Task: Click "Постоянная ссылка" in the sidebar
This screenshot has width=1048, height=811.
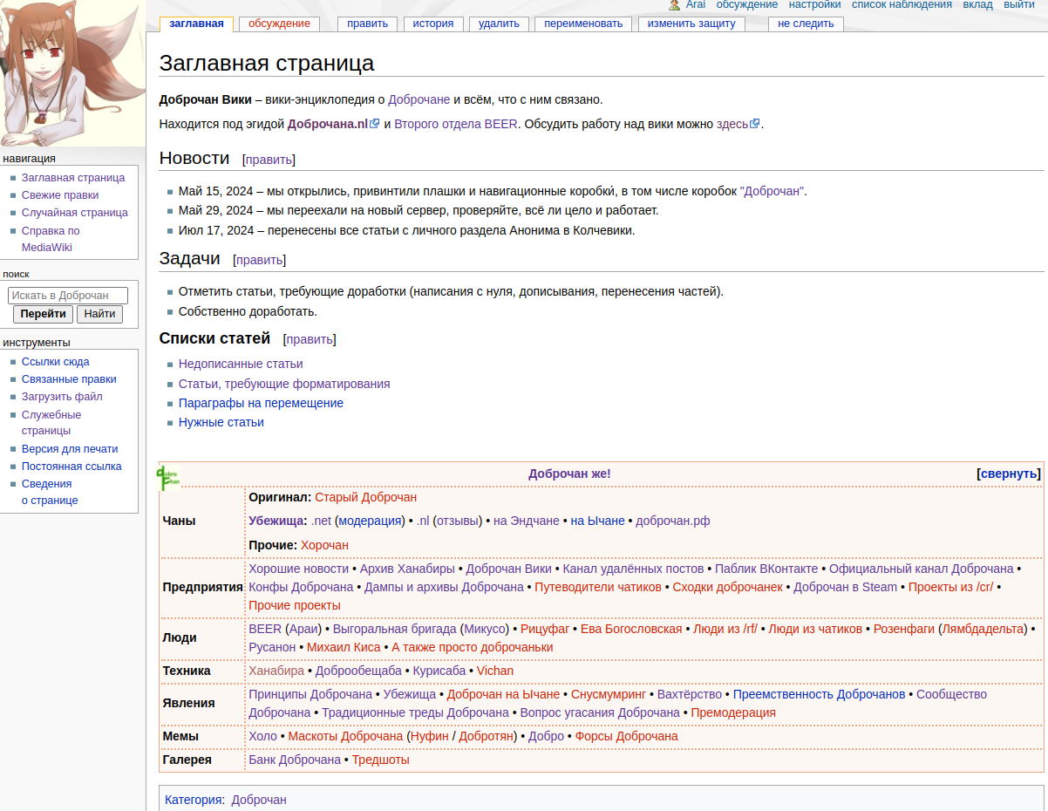Action: (71, 467)
